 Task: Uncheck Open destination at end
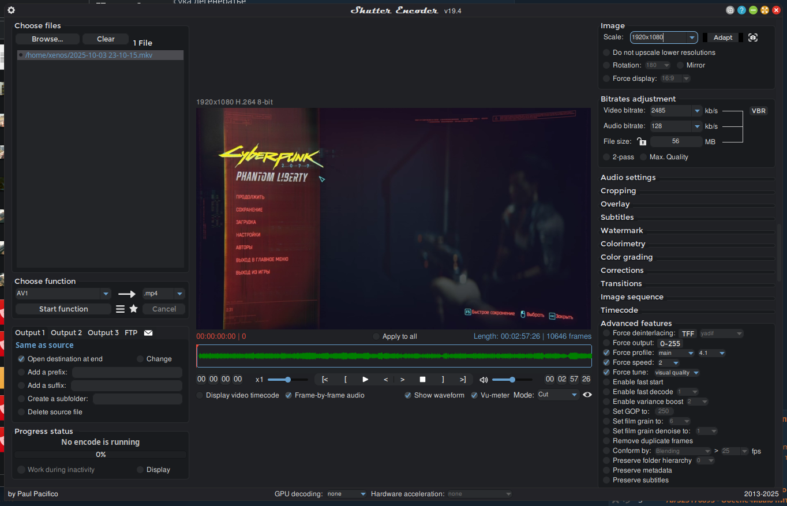click(21, 359)
